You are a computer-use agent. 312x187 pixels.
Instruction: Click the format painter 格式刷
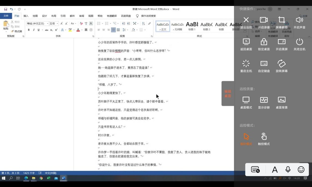click(17, 31)
